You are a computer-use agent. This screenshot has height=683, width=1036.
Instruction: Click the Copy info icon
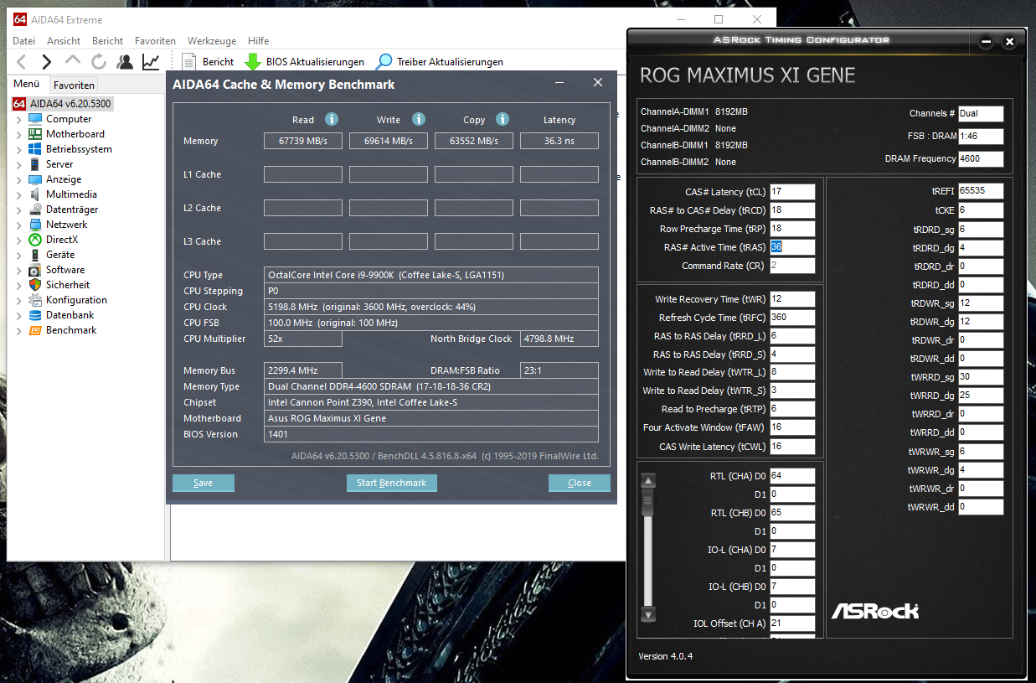[503, 119]
